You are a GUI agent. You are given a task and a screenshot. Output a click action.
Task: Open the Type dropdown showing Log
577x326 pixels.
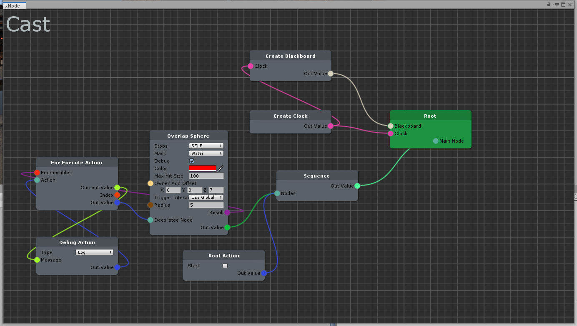pos(95,252)
